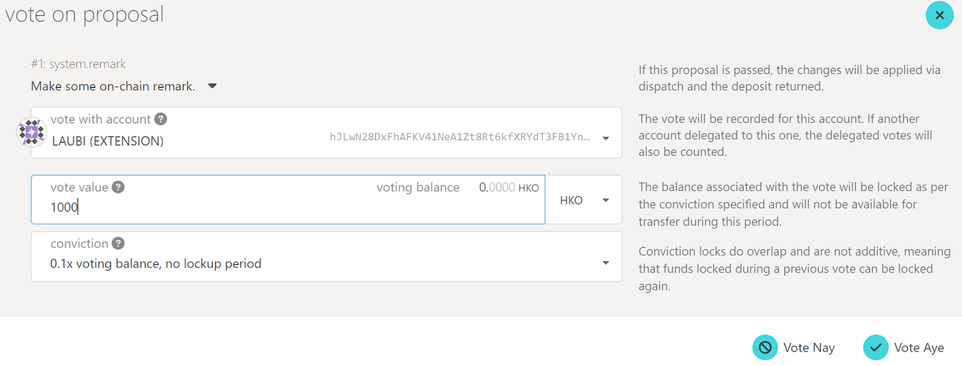Focus the vote value input field
Screen dimensions: 962x366
click(x=275, y=207)
